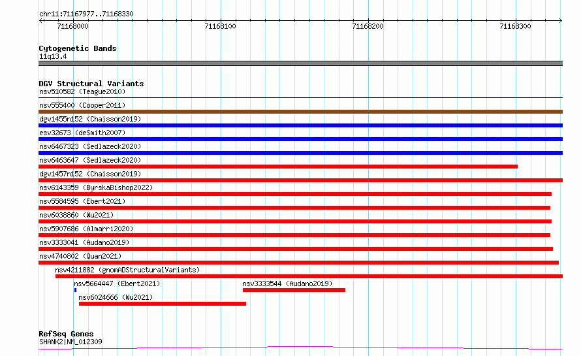This screenshot has width=581, height=356.
Task: Click ruler position 71168000
Action: click(73, 26)
